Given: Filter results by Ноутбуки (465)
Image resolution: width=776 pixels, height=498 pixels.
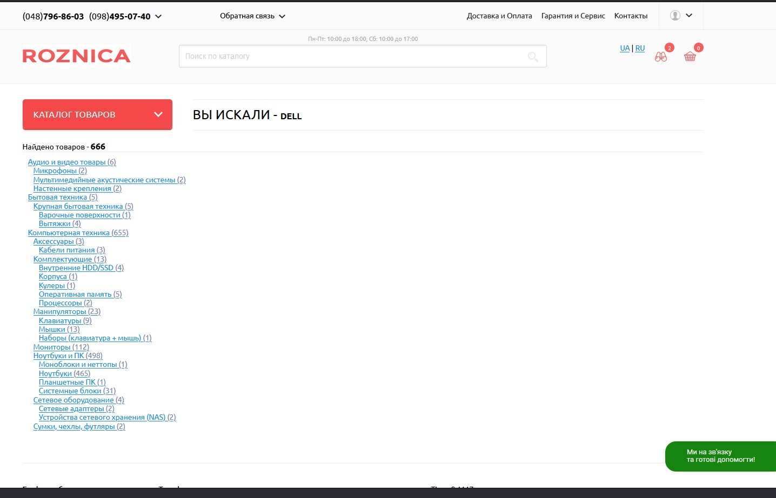Looking at the screenshot, I should point(64,373).
